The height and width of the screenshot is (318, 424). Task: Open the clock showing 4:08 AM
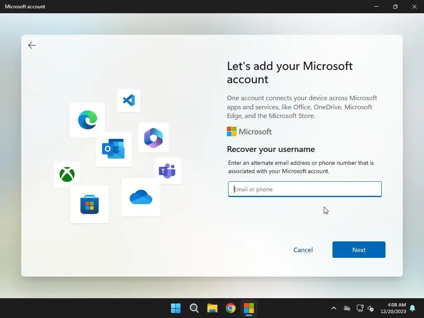pyautogui.click(x=393, y=308)
